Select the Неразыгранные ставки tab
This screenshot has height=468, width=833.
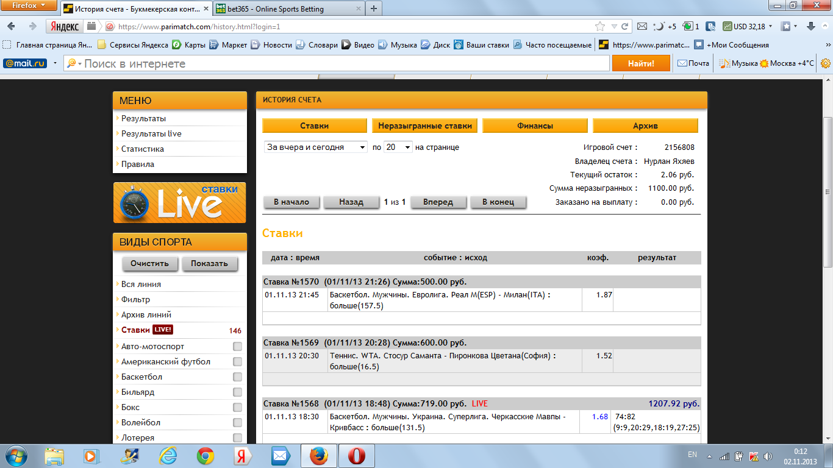point(424,126)
